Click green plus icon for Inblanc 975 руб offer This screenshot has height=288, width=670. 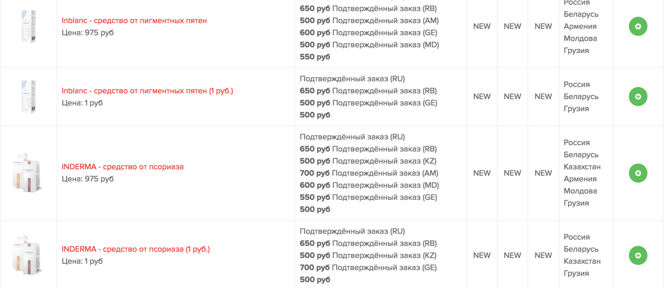click(638, 26)
